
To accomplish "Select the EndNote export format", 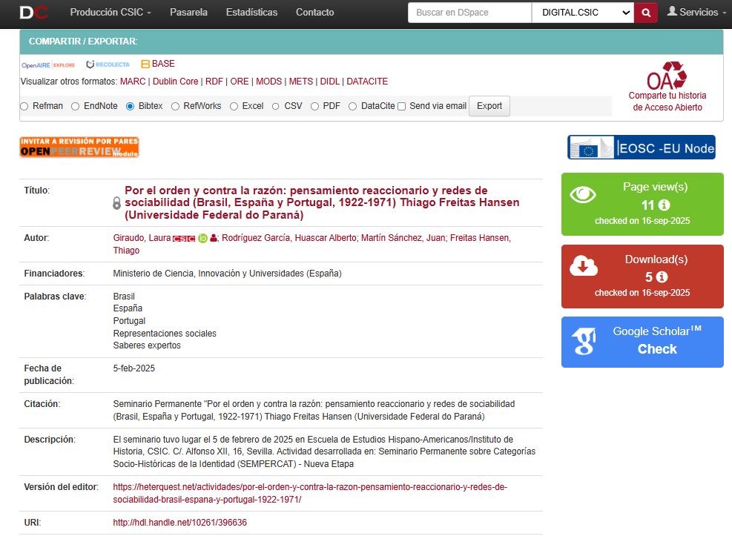I will pyautogui.click(x=75, y=106).
